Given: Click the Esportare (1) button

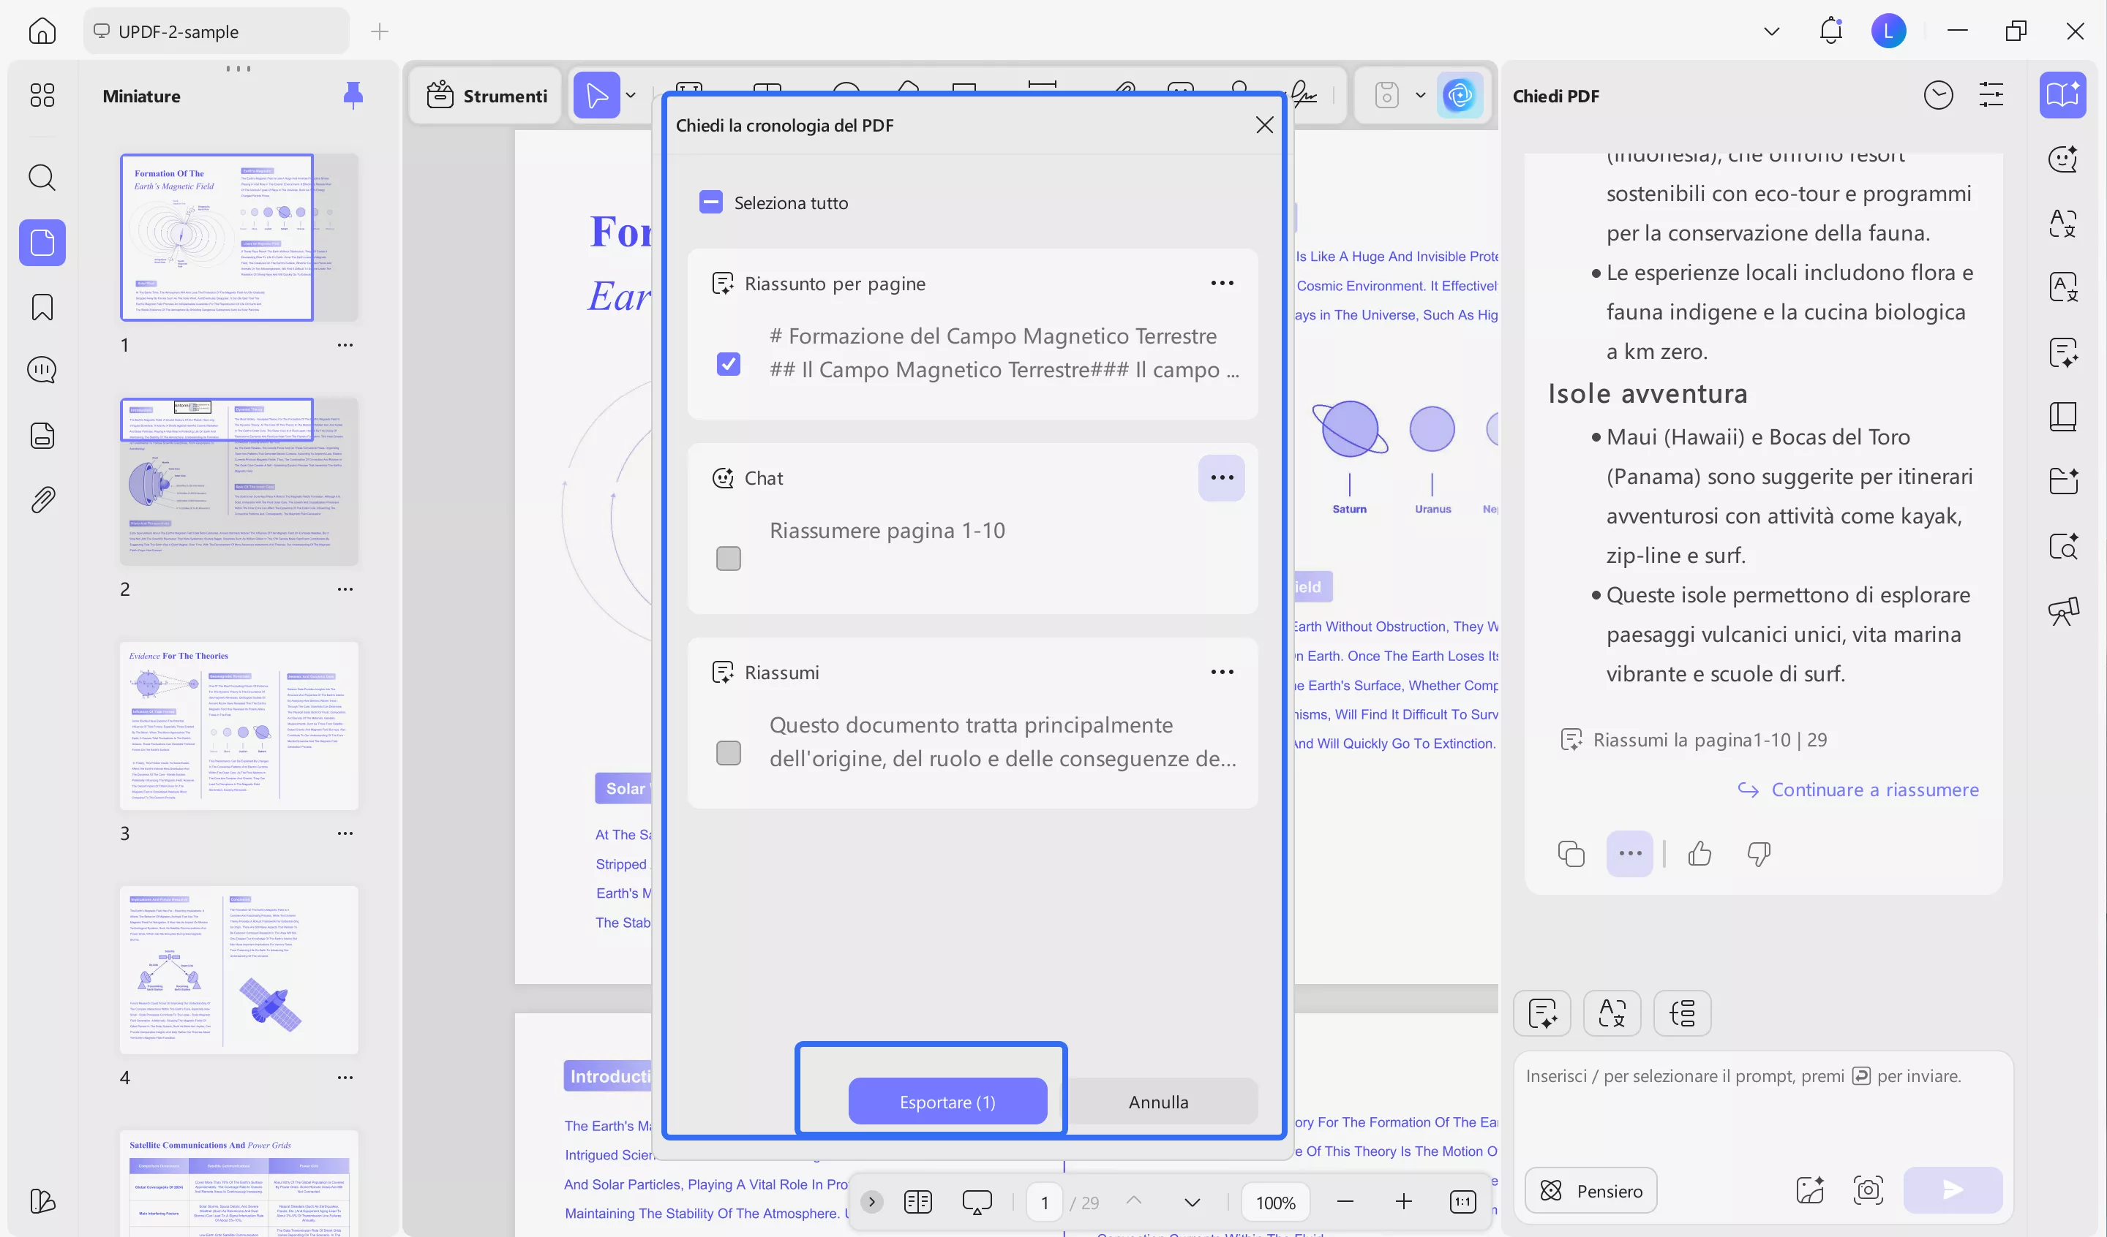Looking at the screenshot, I should point(947,1101).
